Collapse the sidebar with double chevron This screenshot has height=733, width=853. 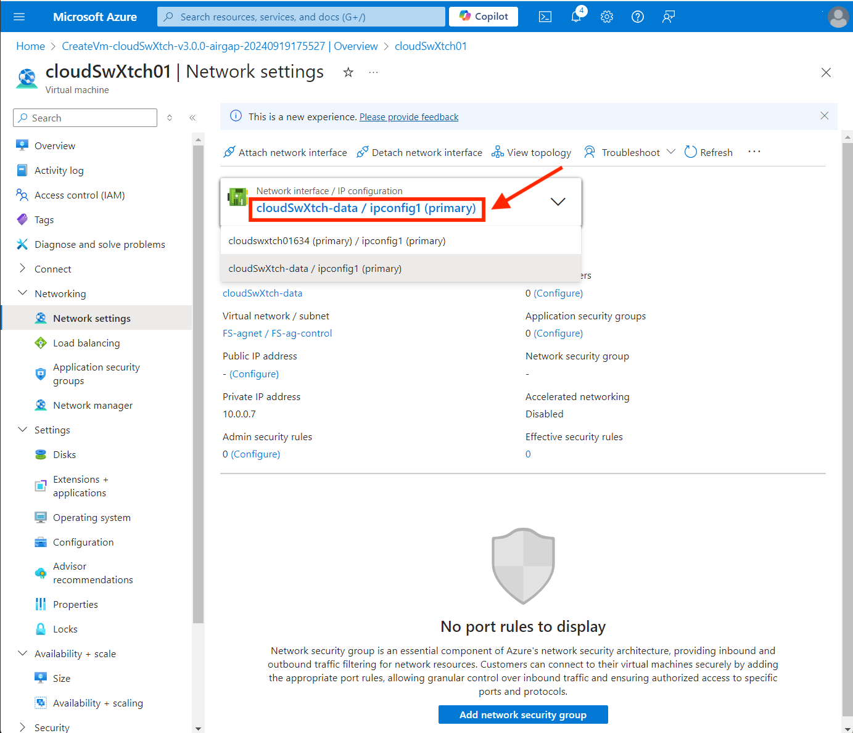tap(192, 118)
